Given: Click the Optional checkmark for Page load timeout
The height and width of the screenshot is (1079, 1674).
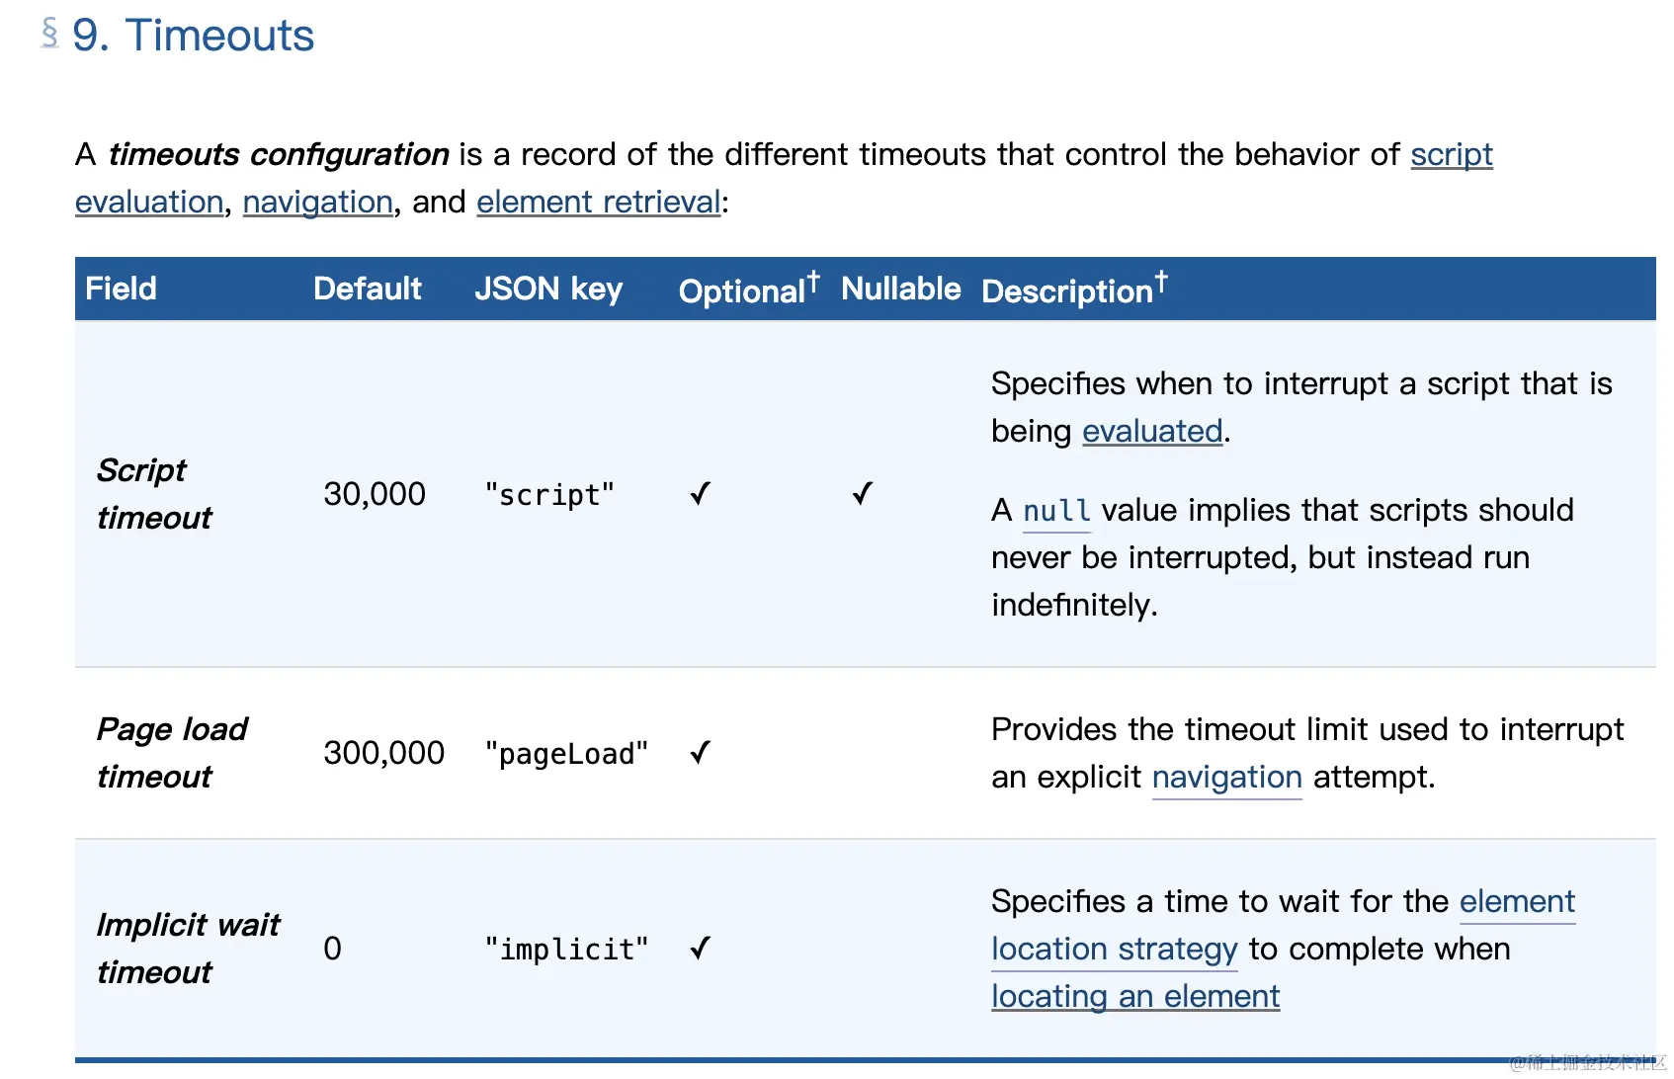Looking at the screenshot, I should [x=701, y=754].
